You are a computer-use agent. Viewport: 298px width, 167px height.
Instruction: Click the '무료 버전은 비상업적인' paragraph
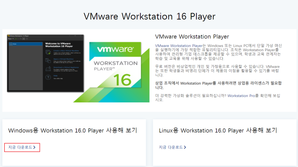click(x=217, y=71)
